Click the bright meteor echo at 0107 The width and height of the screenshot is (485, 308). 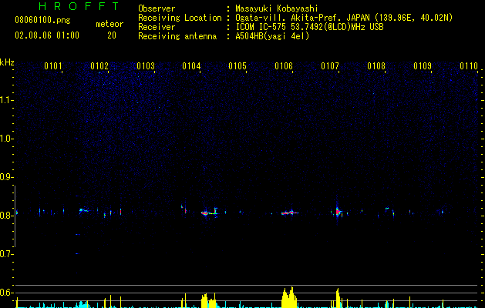[x=338, y=212]
